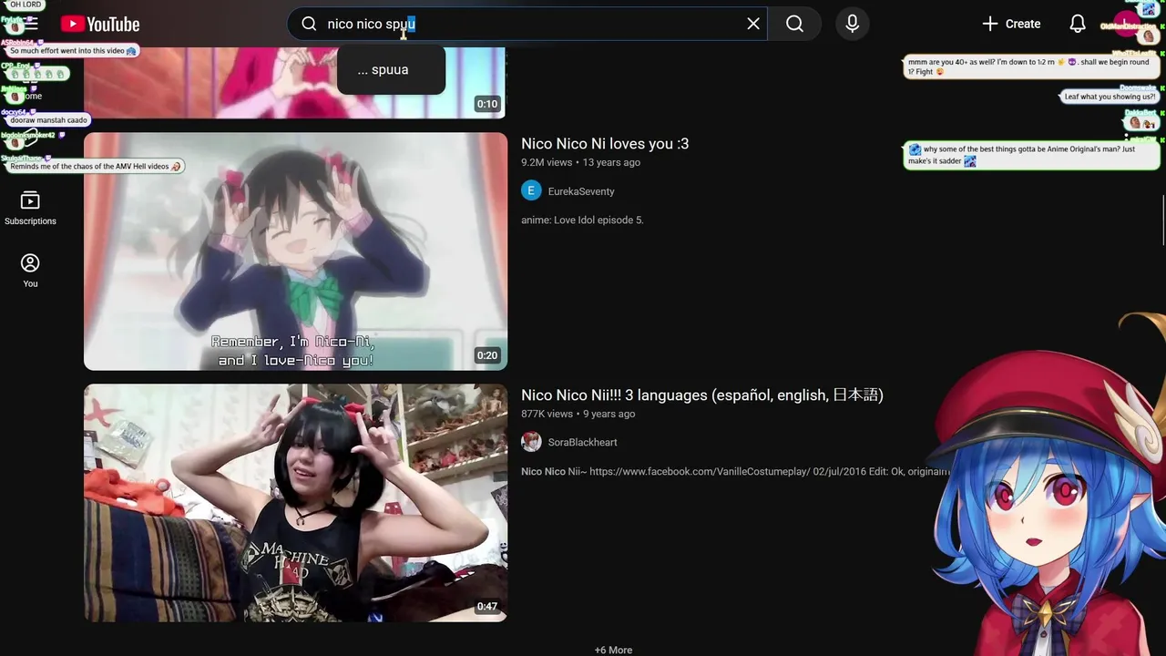1166x656 pixels.
Task: Click the SoraBlackheart channel avatar
Action: pos(531,442)
